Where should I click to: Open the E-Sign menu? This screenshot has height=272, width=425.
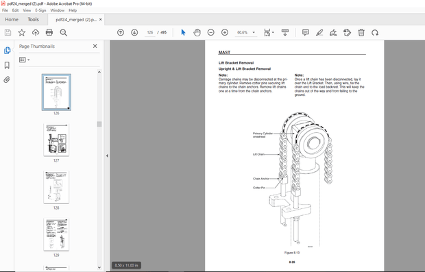[x=40, y=10]
